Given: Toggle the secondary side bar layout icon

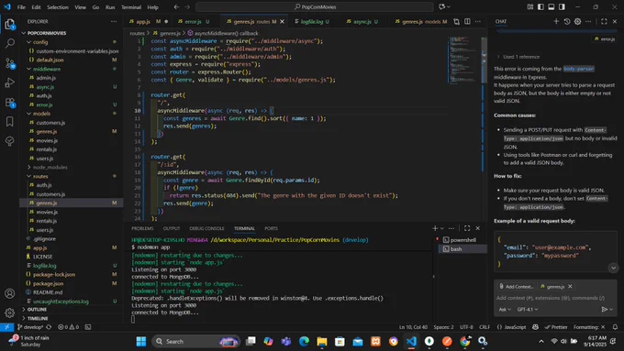Looking at the screenshot, I should pyautogui.click(x=562, y=6).
